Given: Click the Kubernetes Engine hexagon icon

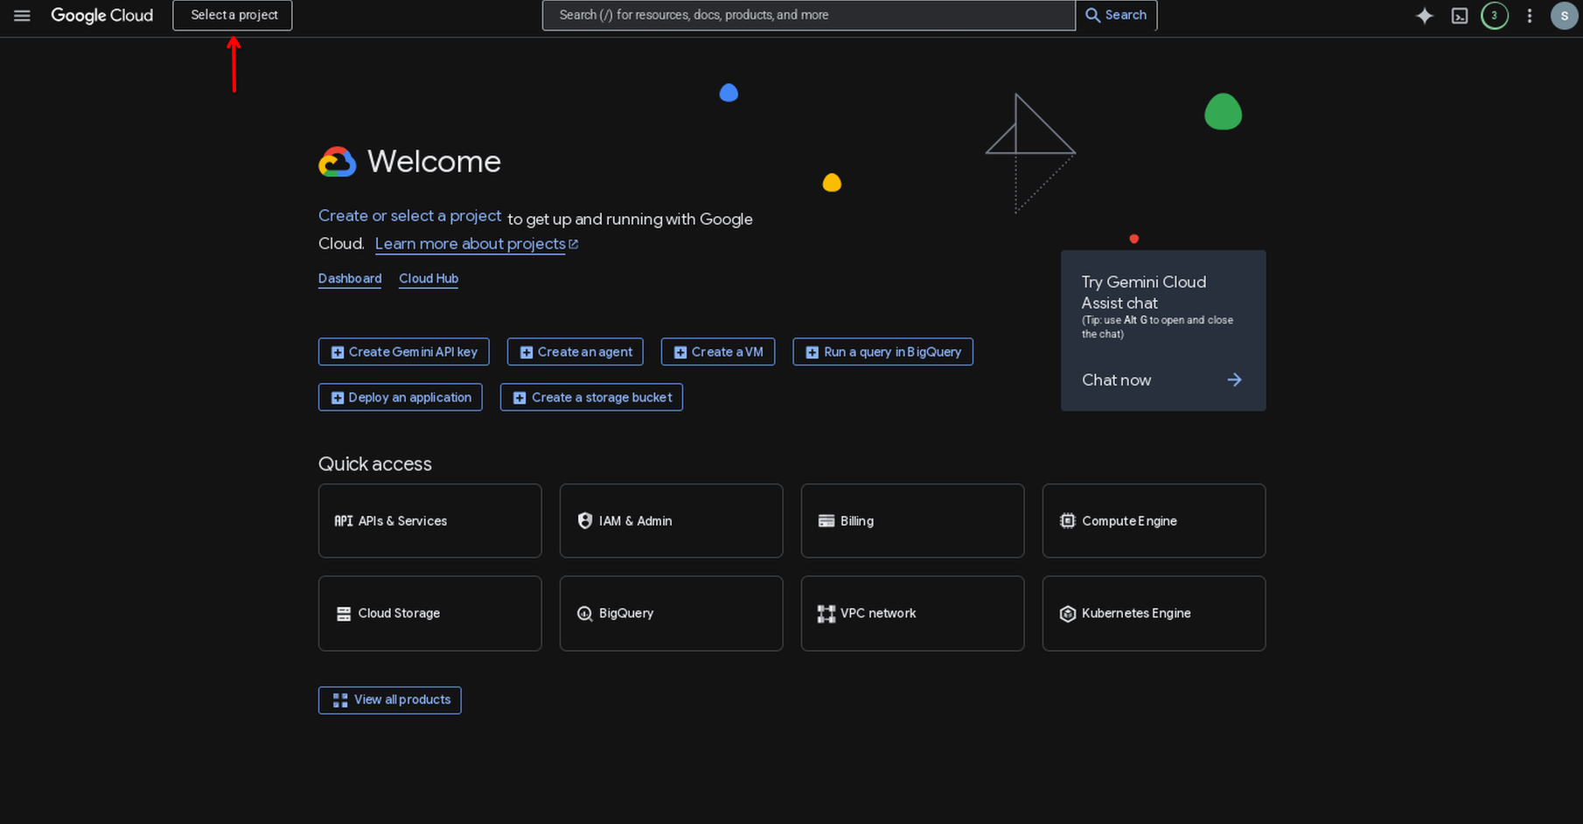Looking at the screenshot, I should (x=1068, y=613).
